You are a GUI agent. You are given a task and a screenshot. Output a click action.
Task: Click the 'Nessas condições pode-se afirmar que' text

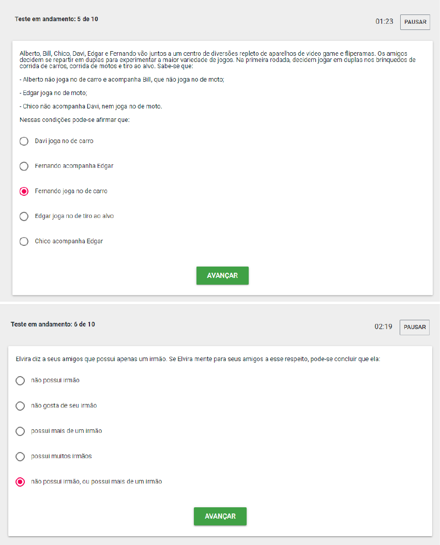click(74, 120)
